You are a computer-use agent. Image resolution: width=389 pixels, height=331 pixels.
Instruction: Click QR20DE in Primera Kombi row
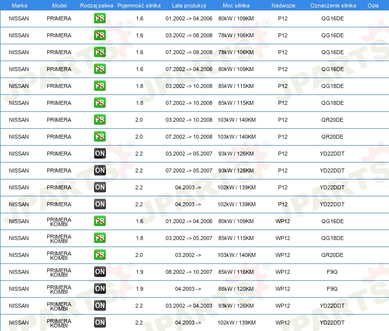(332, 255)
